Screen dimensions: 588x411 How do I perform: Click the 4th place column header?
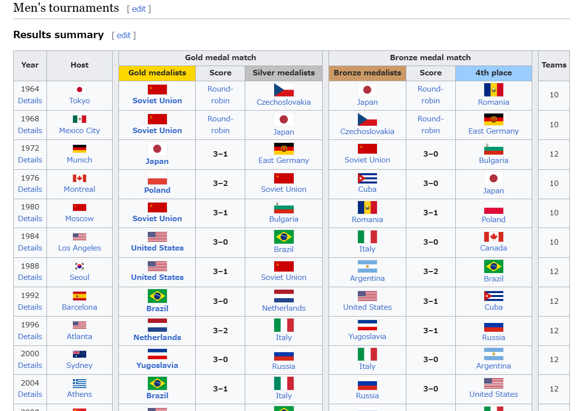point(494,73)
